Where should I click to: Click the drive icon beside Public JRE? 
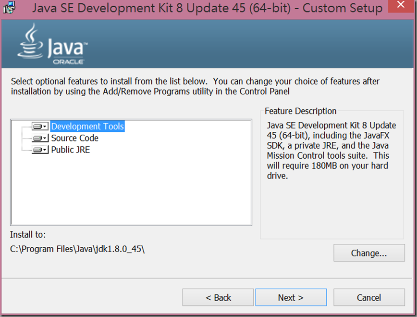[x=37, y=150]
